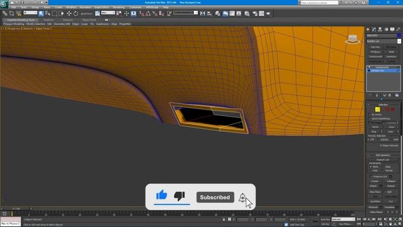Select SubObj preview selection radio
Viewport: 403px width, 227px height.
coord(378,139)
